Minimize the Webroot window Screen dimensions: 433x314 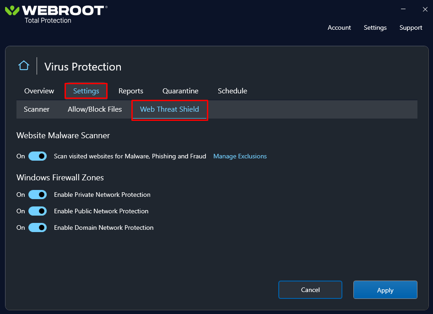click(x=403, y=9)
